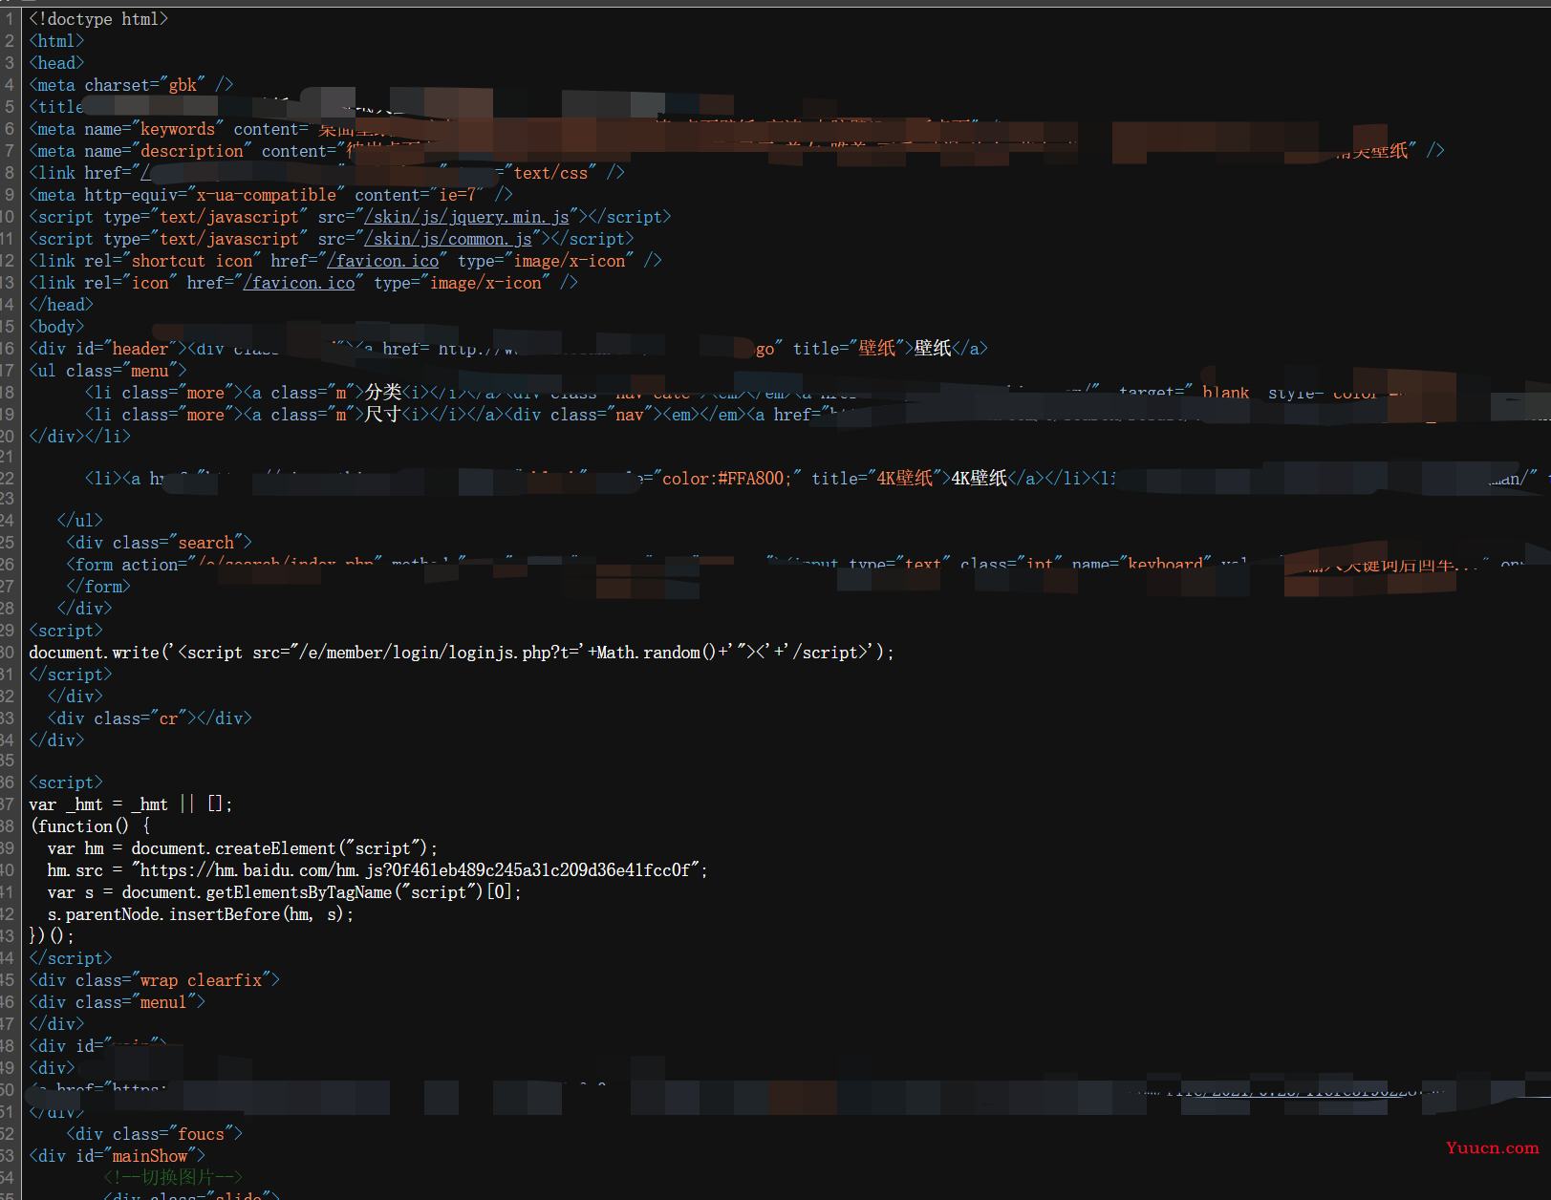The width and height of the screenshot is (1551, 1200).
Task: Click the closing </head> tag
Action: click(61, 305)
